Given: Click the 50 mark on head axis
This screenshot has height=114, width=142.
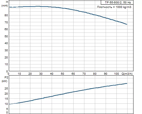Looking at the screenshot, I should tap(6, 36).
